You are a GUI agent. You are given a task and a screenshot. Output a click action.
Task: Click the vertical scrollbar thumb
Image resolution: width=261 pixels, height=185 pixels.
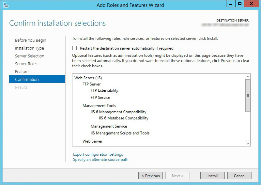click(x=248, y=95)
